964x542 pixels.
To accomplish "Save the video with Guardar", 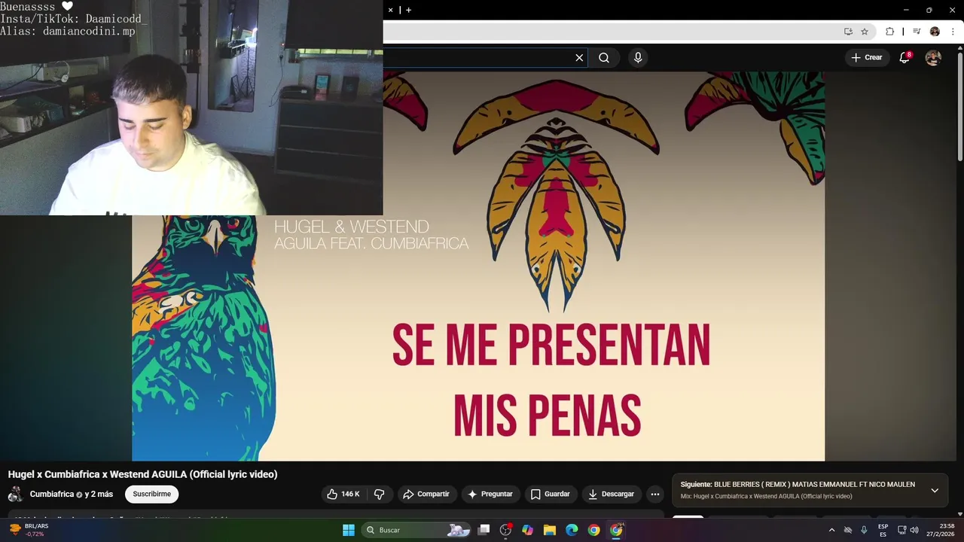I will (550, 495).
